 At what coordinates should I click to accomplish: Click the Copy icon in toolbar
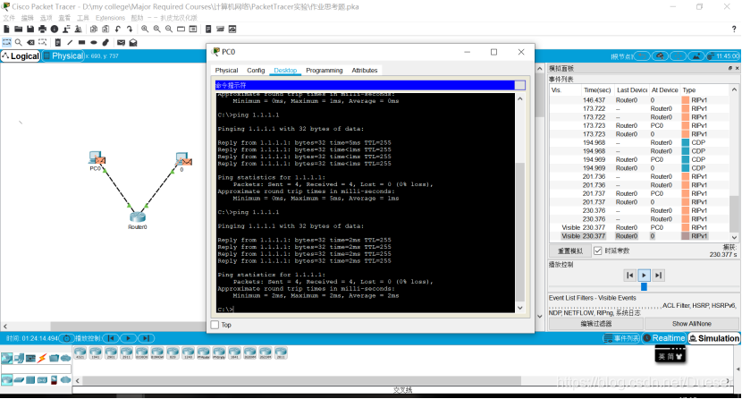[94, 30]
